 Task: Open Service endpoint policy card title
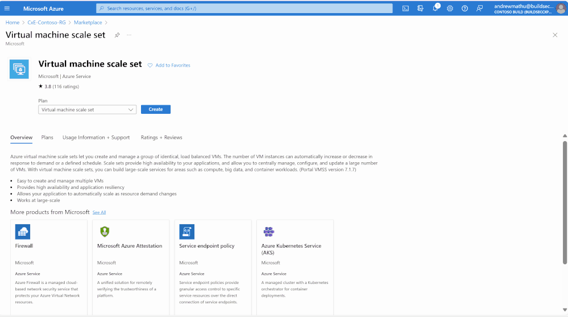click(207, 246)
